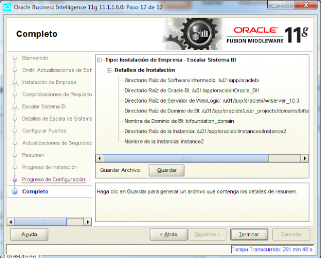Image resolution: width=321 pixels, height=258 pixels.
Task: Select the Configurar Puertos step
Action: 44,131
